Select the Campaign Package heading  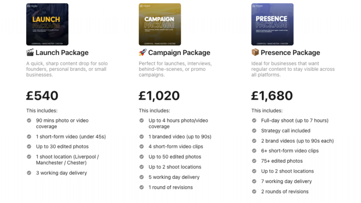pos(179,53)
